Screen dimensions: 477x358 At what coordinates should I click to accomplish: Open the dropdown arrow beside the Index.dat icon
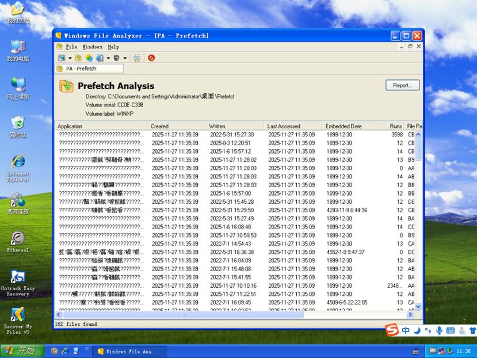tap(108, 58)
